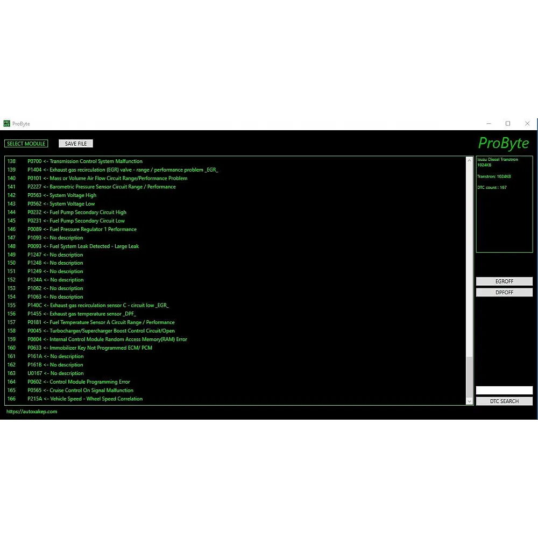
Task: Click the scrollbar up arrow
Action: coord(469,160)
